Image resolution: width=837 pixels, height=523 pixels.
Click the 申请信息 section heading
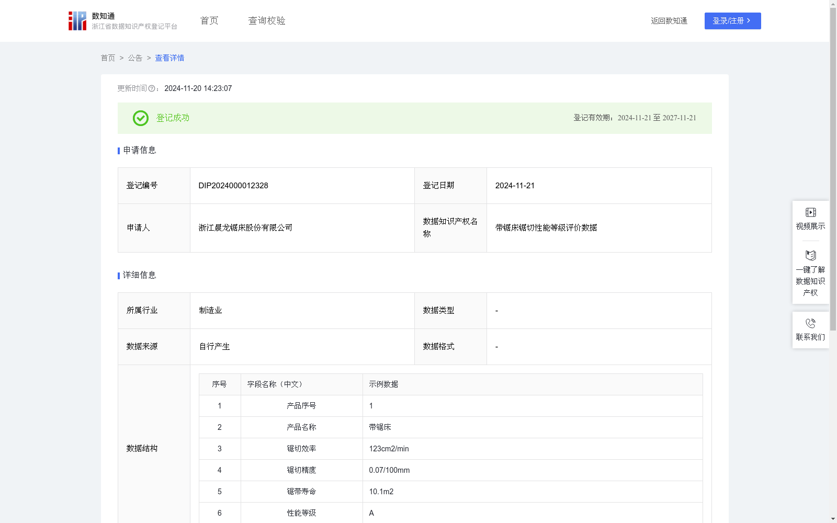[x=139, y=151]
